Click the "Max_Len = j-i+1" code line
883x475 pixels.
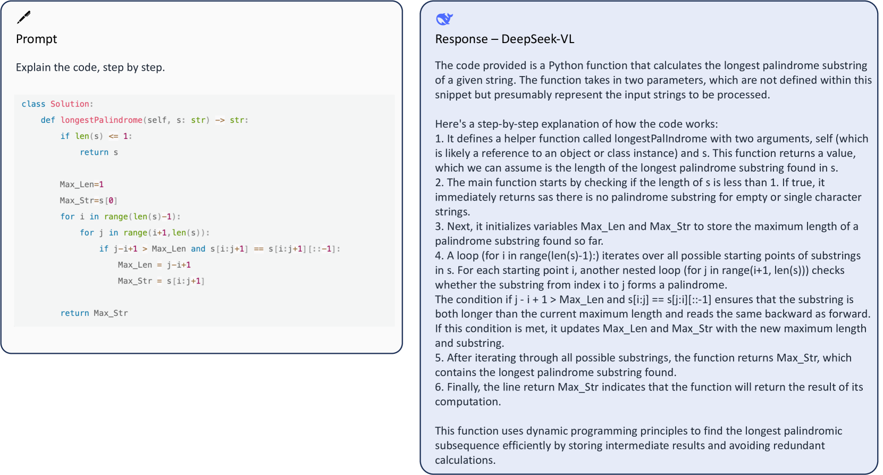click(x=154, y=265)
